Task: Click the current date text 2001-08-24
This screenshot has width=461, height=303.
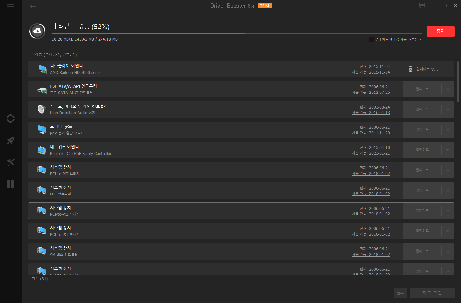Action: pos(375,107)
